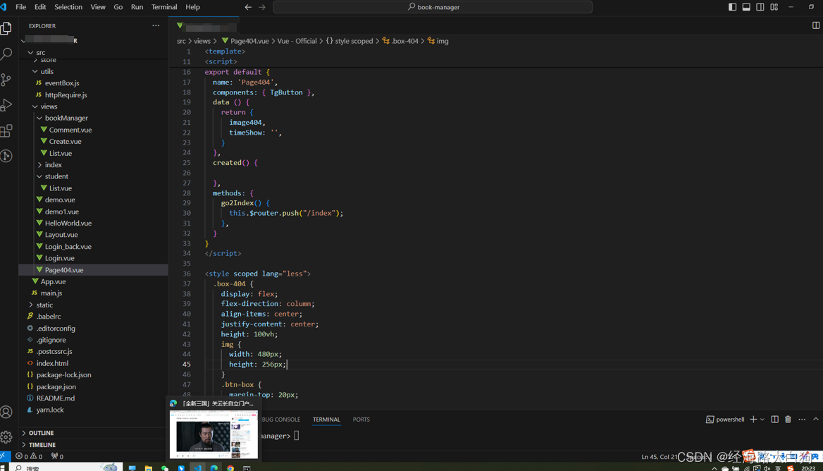The height and width of the screenshot is (471, 823).
Task: Click the browser window preview thumbnail
Action: 214,434
